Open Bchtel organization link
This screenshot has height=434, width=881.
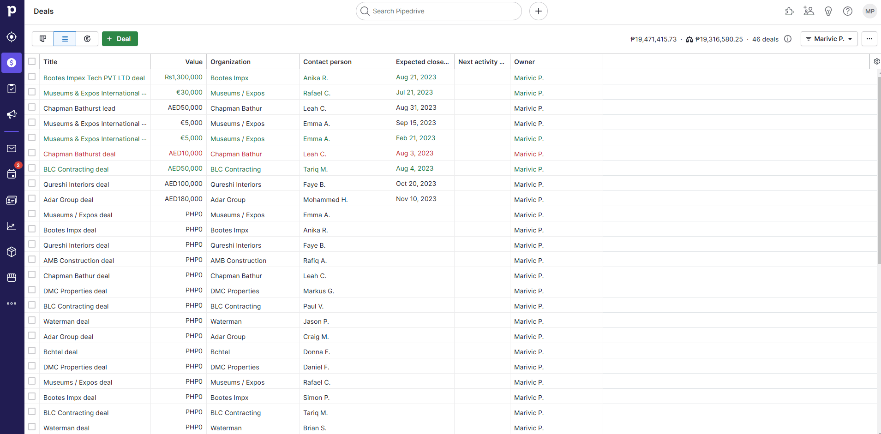tap(220, 352)
